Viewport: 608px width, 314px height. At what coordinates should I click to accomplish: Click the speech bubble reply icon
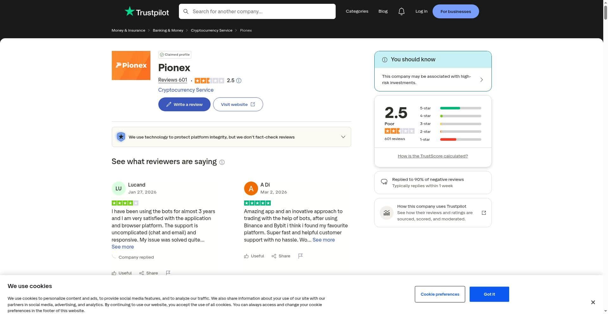click(384, 182)
